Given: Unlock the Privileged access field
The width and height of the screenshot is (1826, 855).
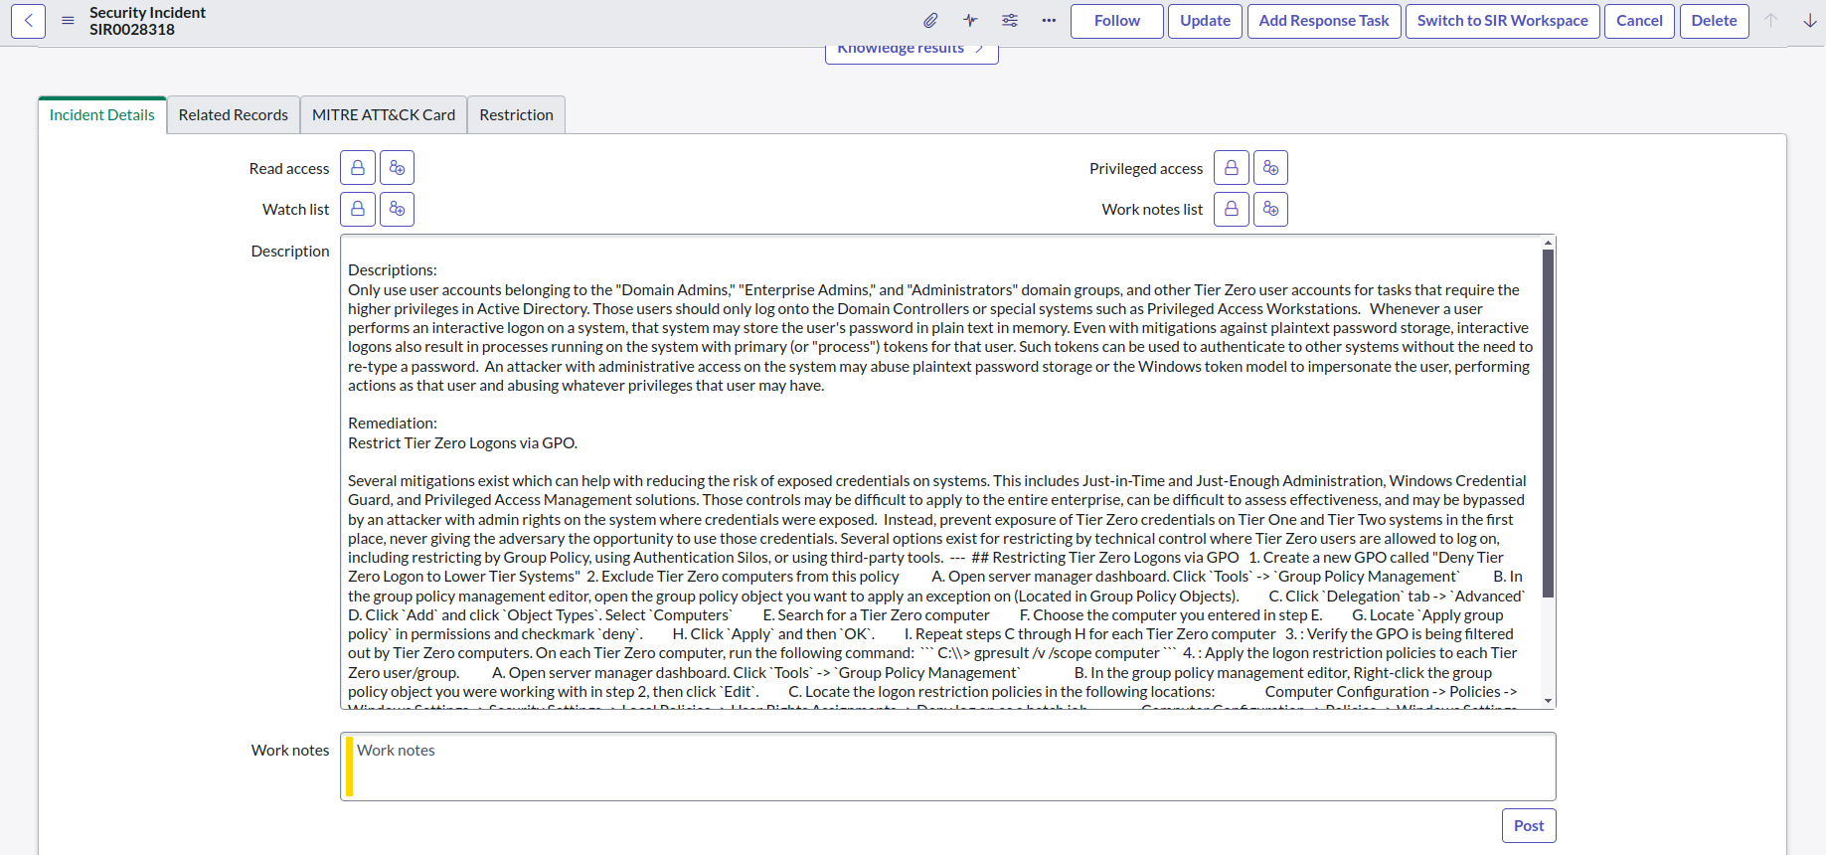Looking at the screenshot, I should click(1232, 168).
